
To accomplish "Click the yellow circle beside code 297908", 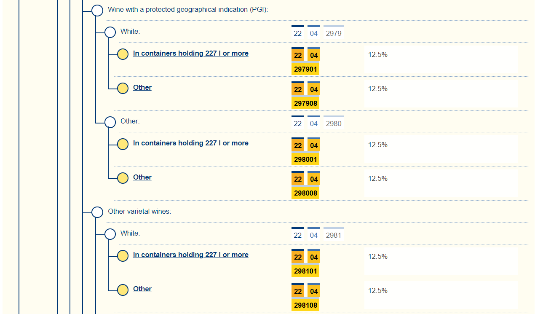I will click(x=123, y=89).
